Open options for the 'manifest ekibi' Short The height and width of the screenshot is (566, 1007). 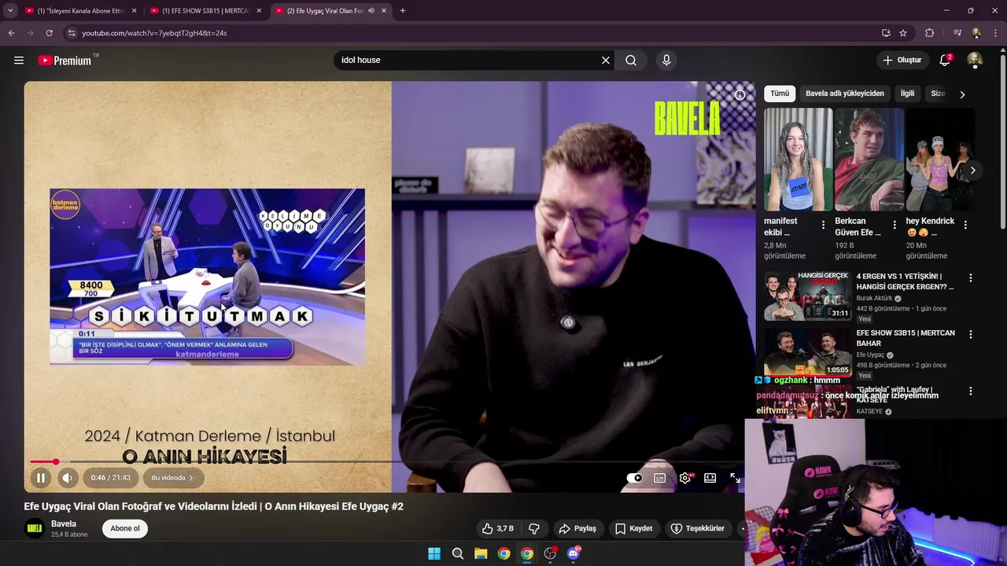[823, 225]
